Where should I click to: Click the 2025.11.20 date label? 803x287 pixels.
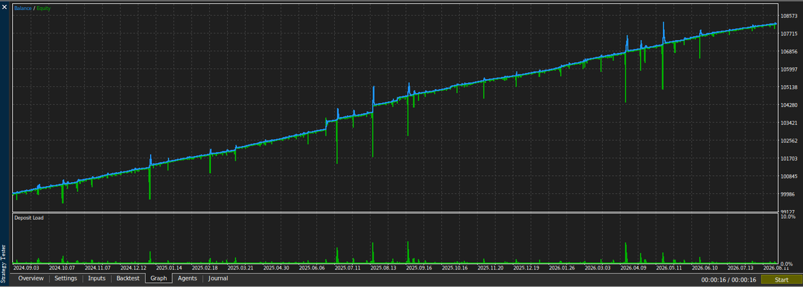(491, 268)
